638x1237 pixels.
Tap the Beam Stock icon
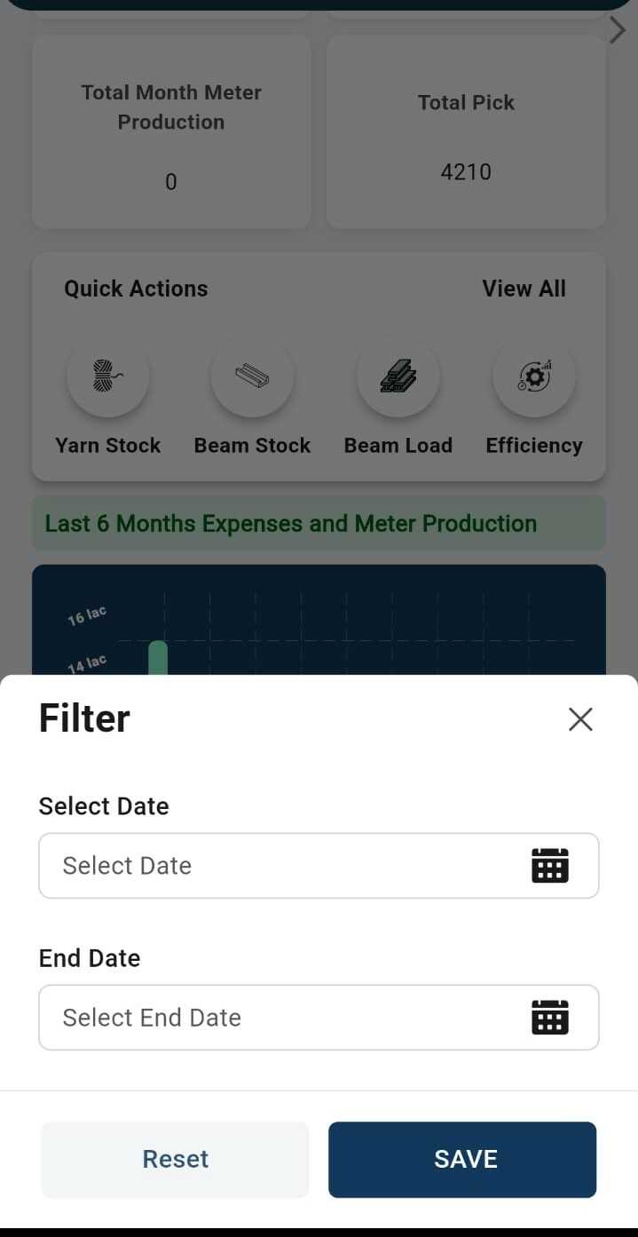[252, 377]
